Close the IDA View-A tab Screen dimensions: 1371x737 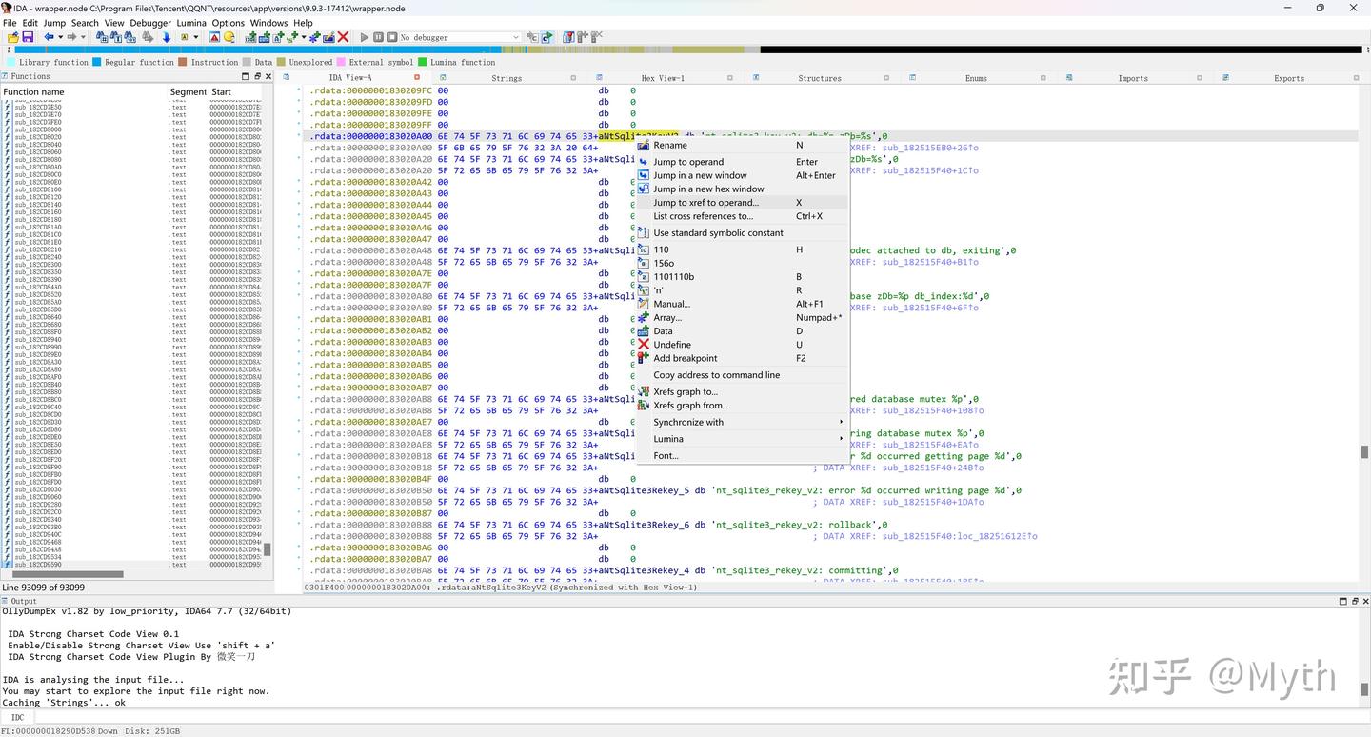[417, 77]
